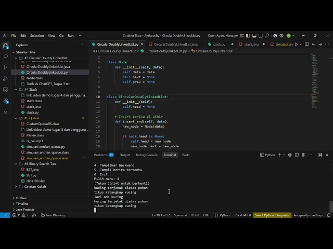Split the editor right
The height and width of the screenshot is (249, 333).
pyautogui.click(x=306, y=44)
